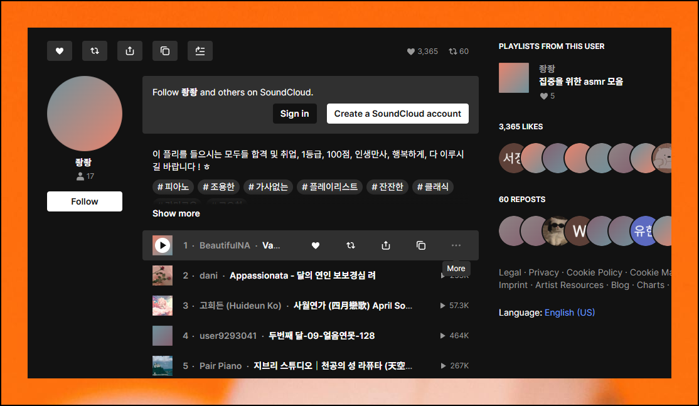
Task: View the 60 reposts count at top
Action: pyautogui.click(x=459, y=51)
